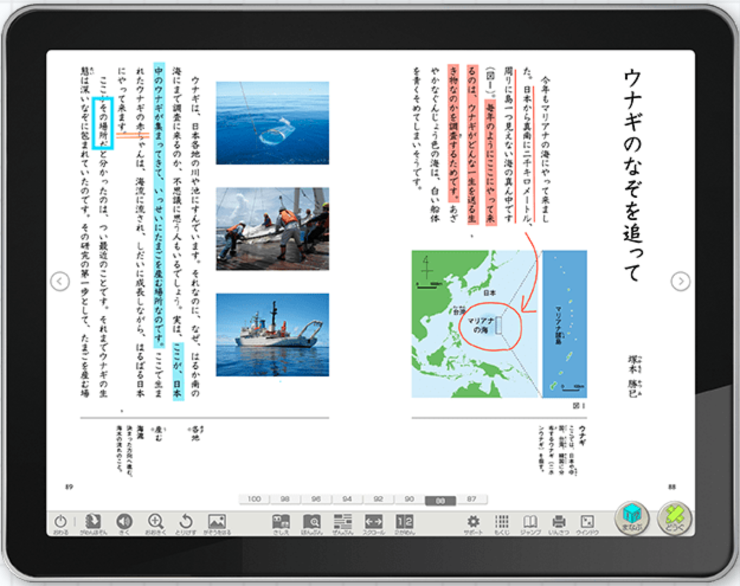Click the がめんほぞん screen save icon

click(93, 521)
